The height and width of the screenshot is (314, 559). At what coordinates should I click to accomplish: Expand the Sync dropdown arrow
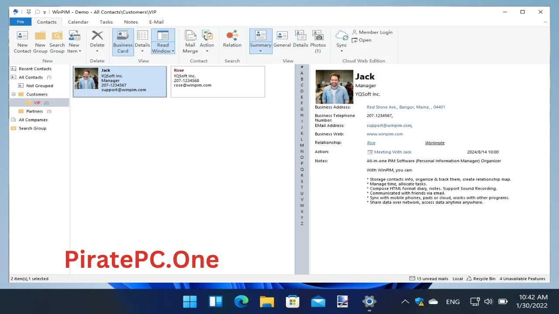click(x=342, y=51)
